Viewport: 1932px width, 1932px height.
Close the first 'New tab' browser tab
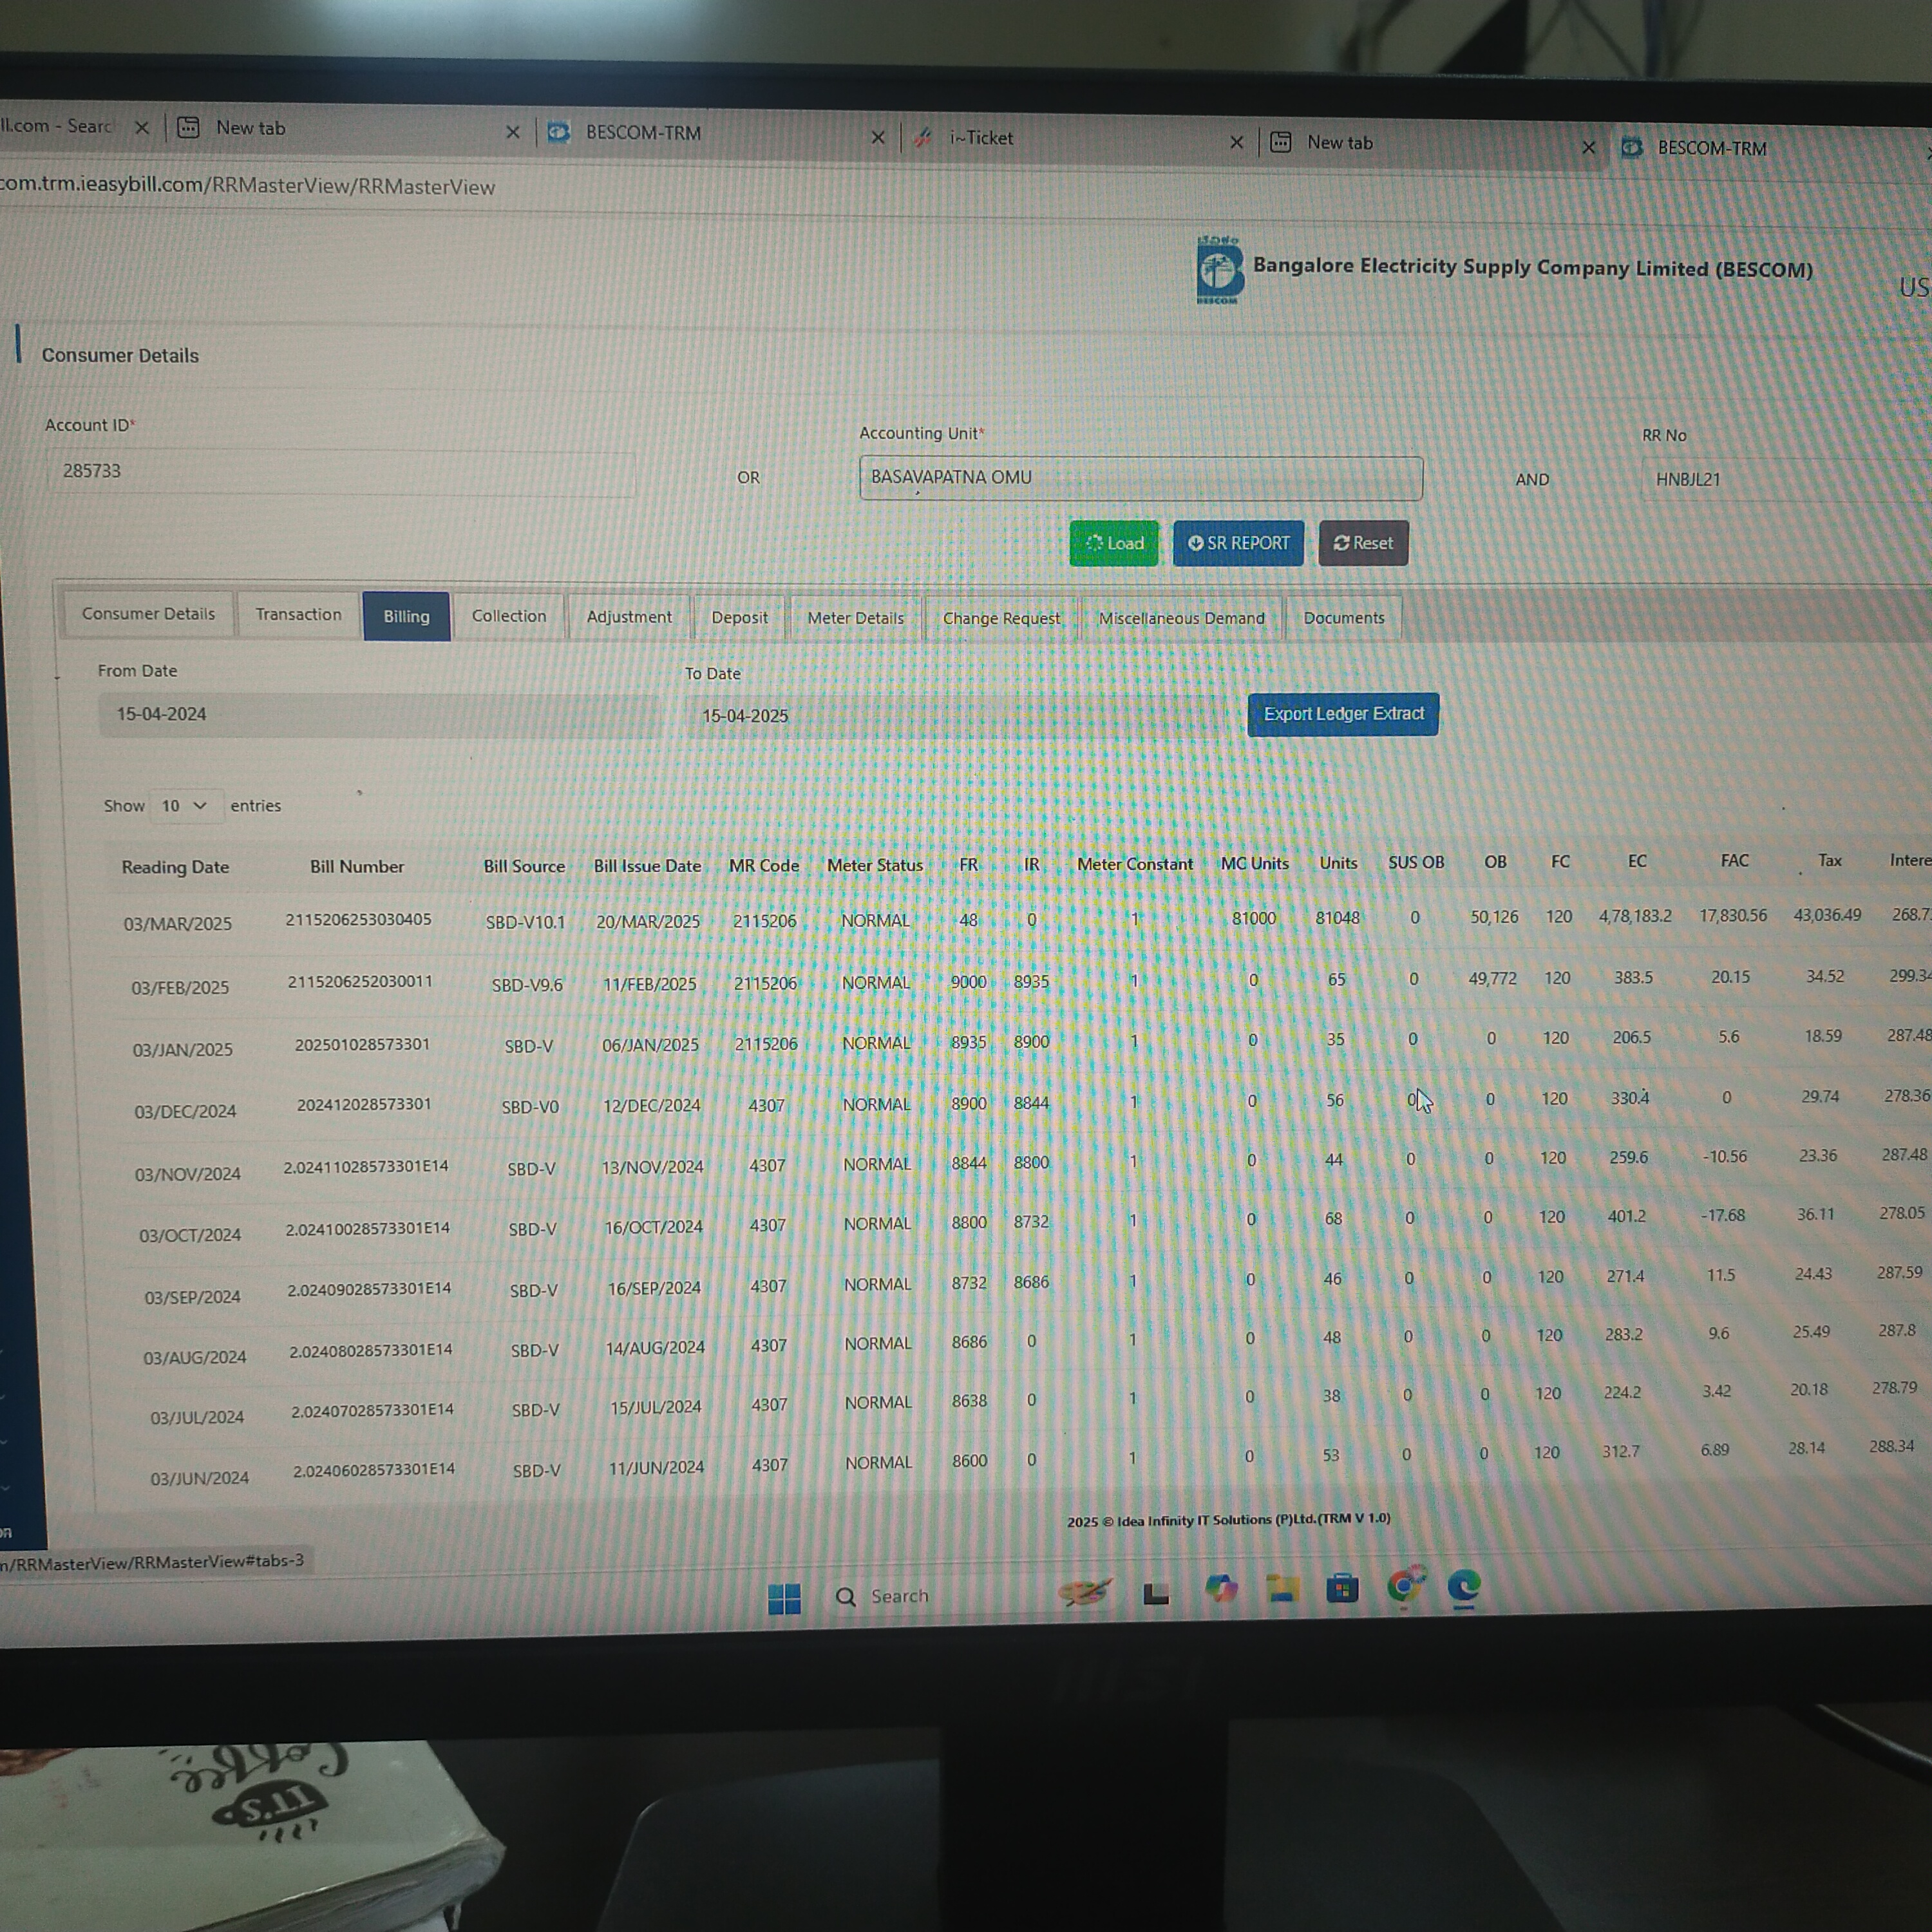coord(513,132)
